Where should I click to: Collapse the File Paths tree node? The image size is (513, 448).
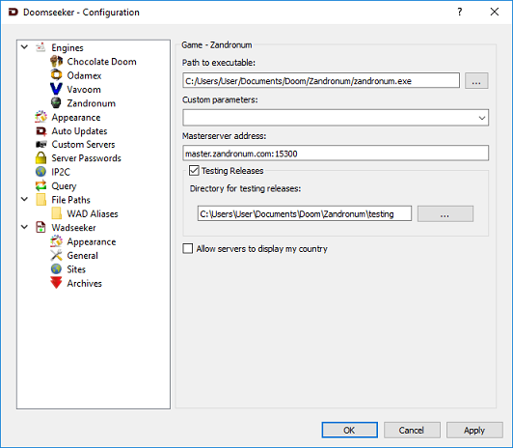24,199
